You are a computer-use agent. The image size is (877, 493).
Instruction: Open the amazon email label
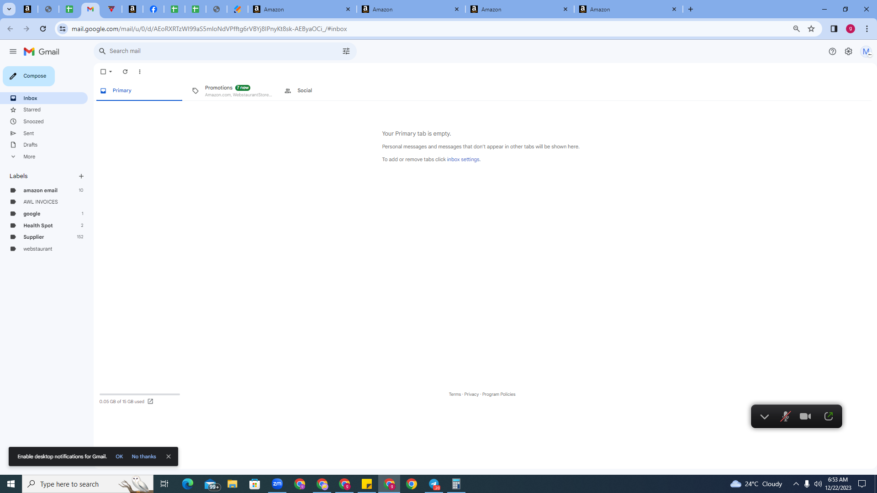[44, 190]
